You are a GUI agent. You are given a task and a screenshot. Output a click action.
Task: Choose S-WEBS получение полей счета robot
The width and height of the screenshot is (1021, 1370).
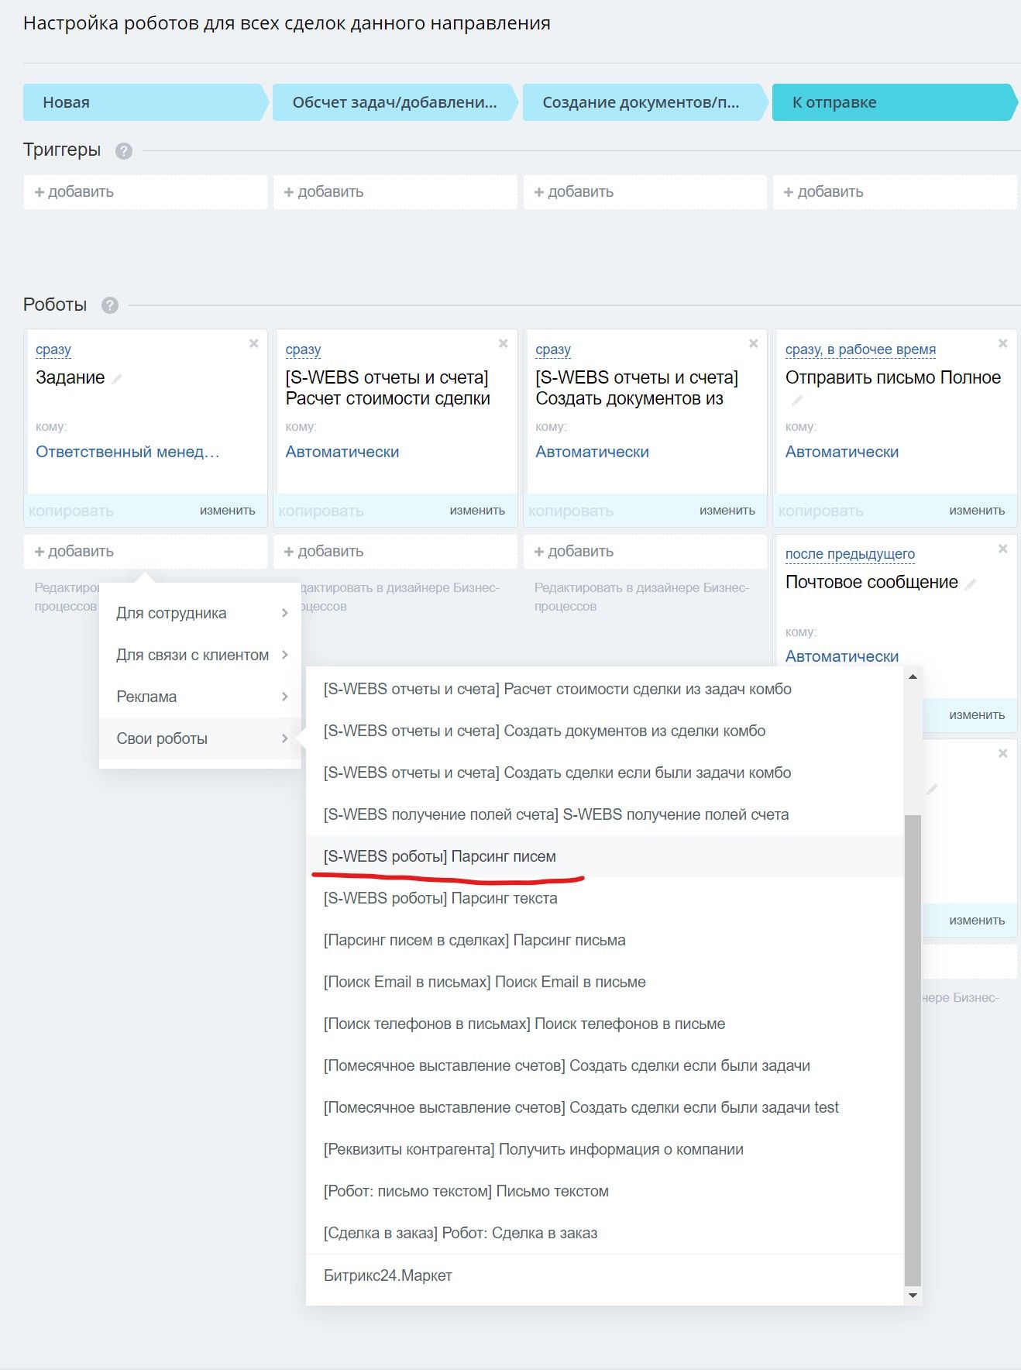605,814
